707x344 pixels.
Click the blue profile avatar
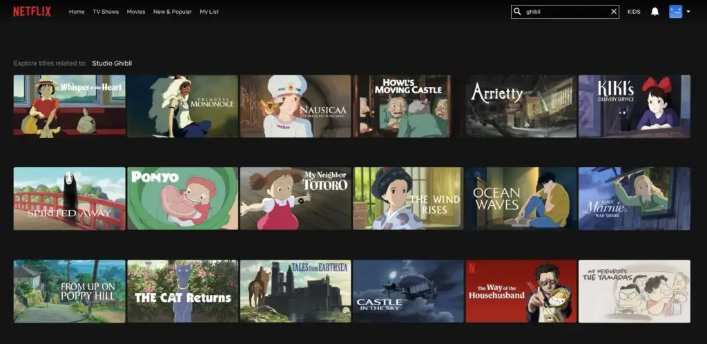[675, 12]
